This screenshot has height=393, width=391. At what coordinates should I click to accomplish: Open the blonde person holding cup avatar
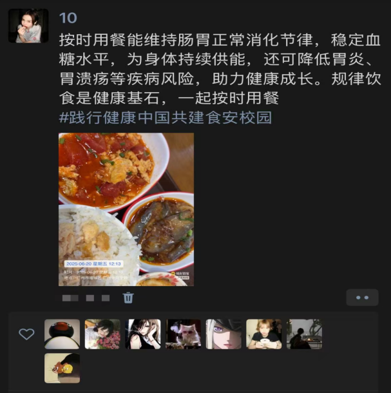(x=264, y=334)
